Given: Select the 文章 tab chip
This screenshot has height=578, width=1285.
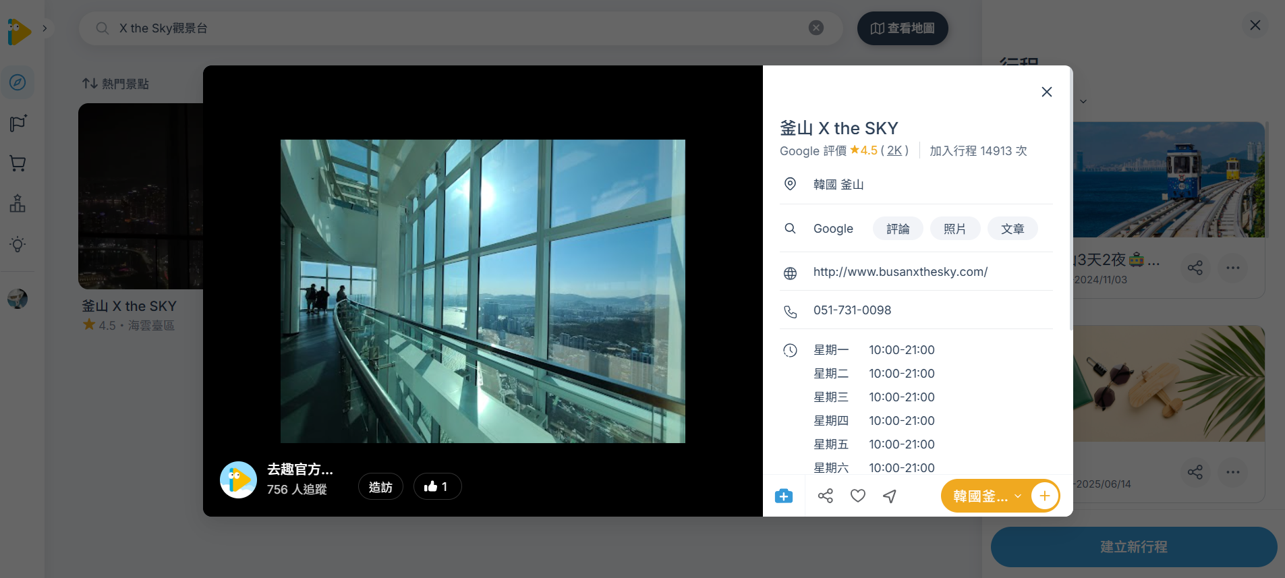Looking at the screenshot, I should pyautogui.click(x=1012, y=229).
